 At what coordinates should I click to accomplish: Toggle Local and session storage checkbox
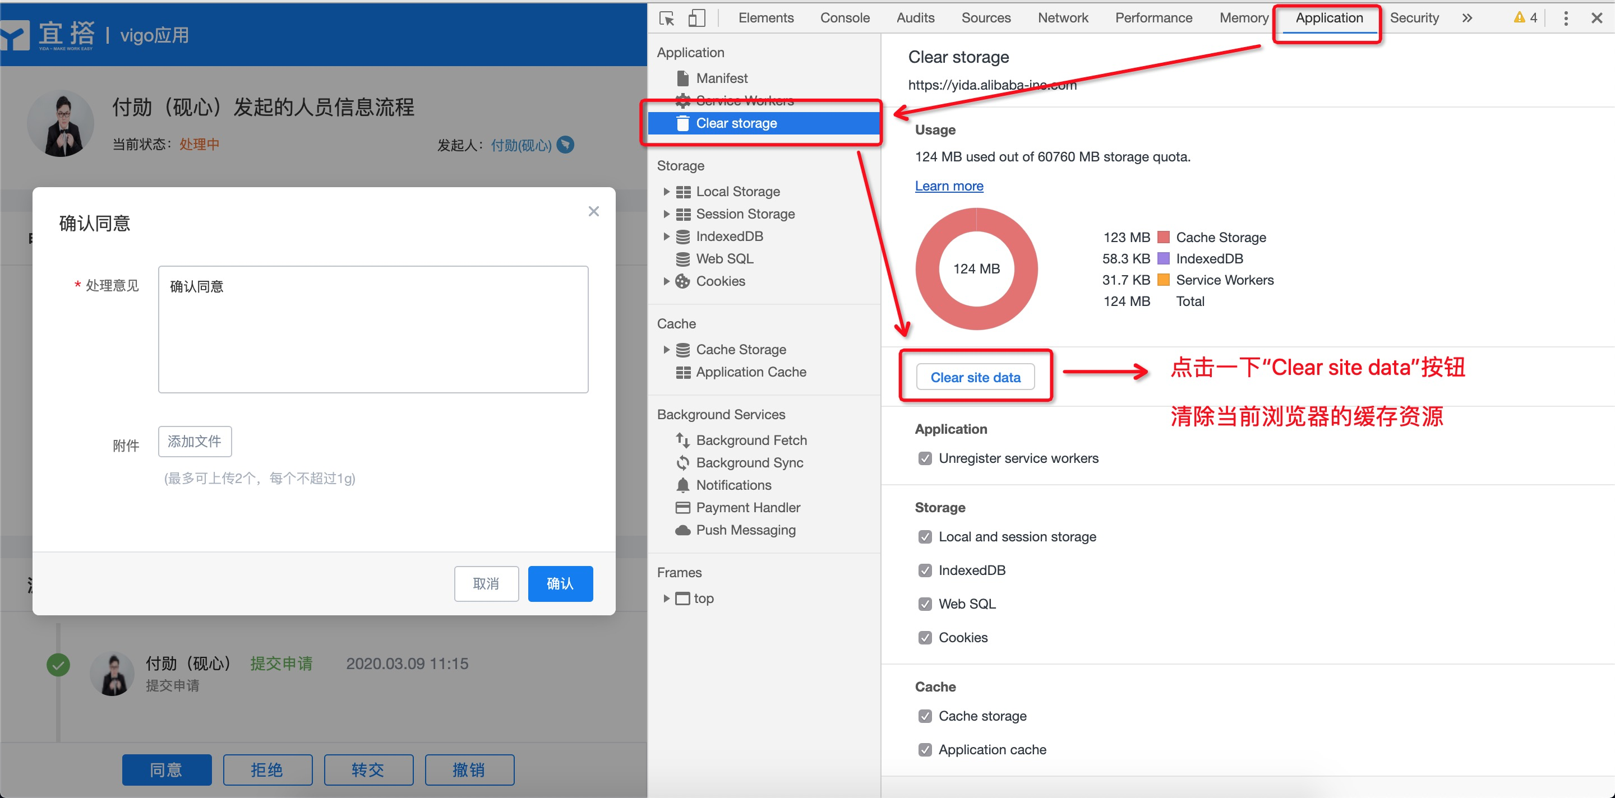pos(925,537)
